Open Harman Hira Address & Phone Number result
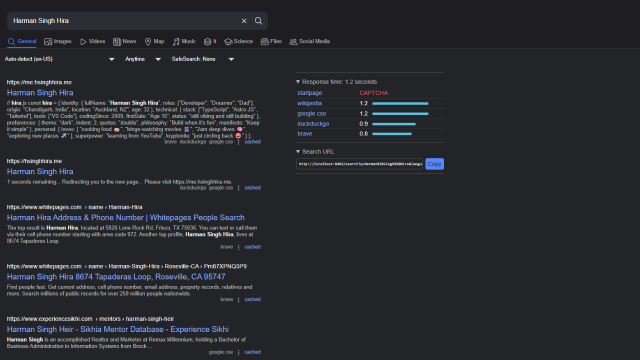This screenshot has width=640, height=360. click(125, 217)
